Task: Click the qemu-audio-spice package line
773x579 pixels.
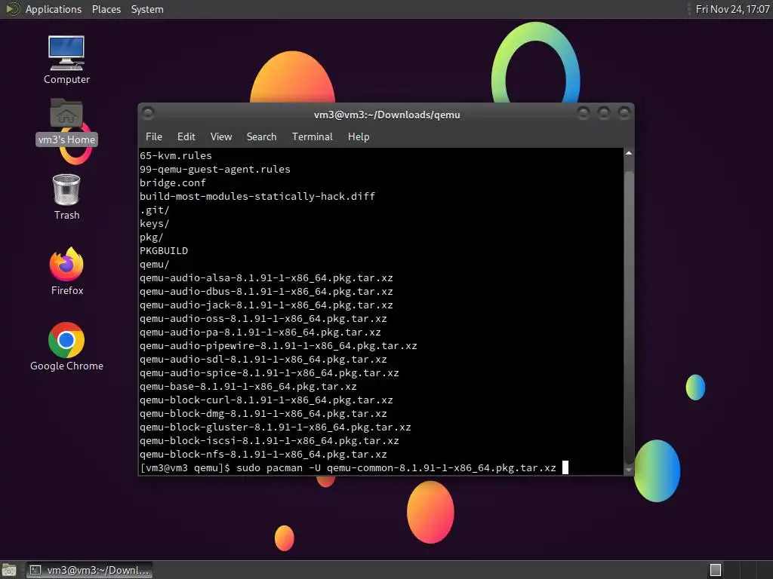Action: (269, 372)
